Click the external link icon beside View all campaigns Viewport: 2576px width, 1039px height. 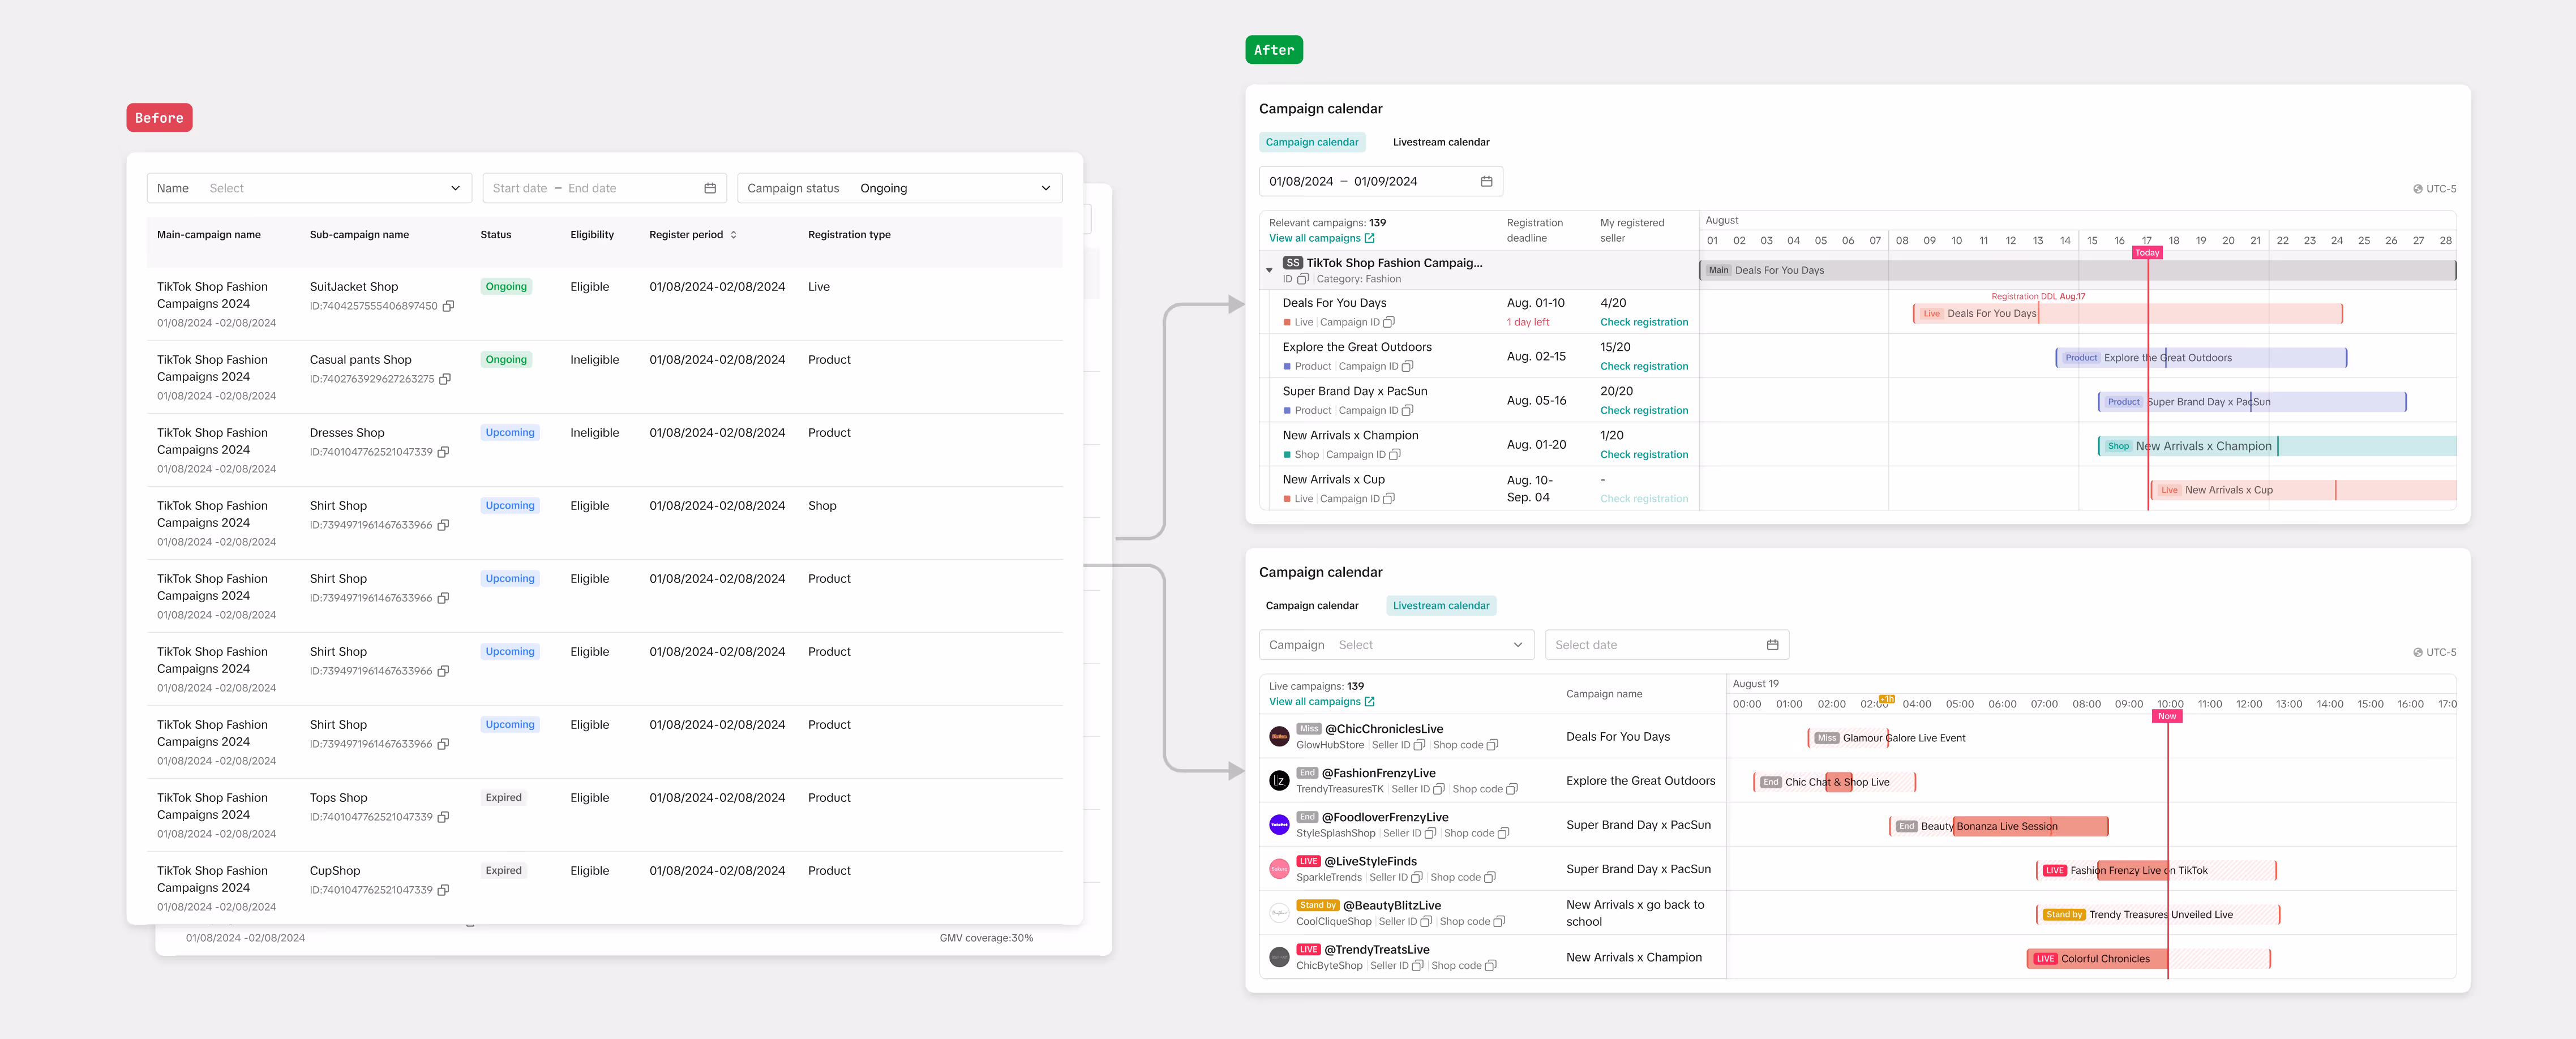point(1370,238)
